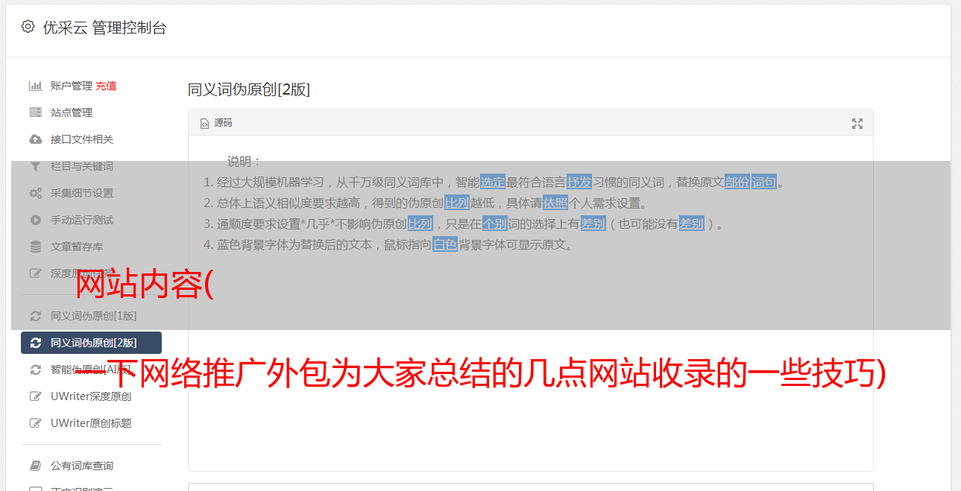
Task: Expand the editor with the fullscreen icon
Action: (x=857, y=124)
